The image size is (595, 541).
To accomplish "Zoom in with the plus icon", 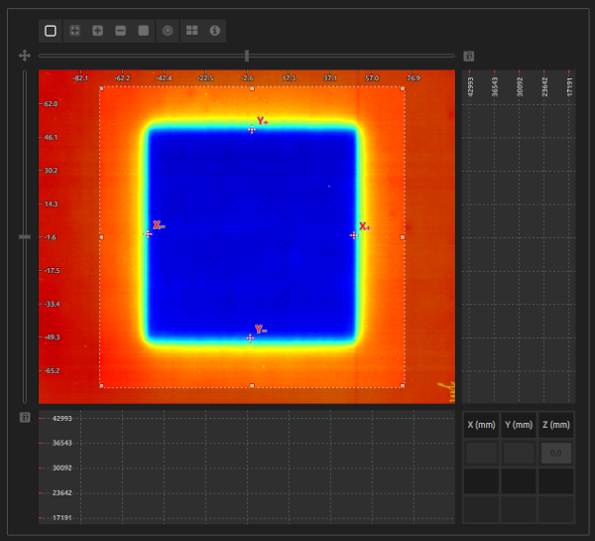I will (x=97, y=31).
